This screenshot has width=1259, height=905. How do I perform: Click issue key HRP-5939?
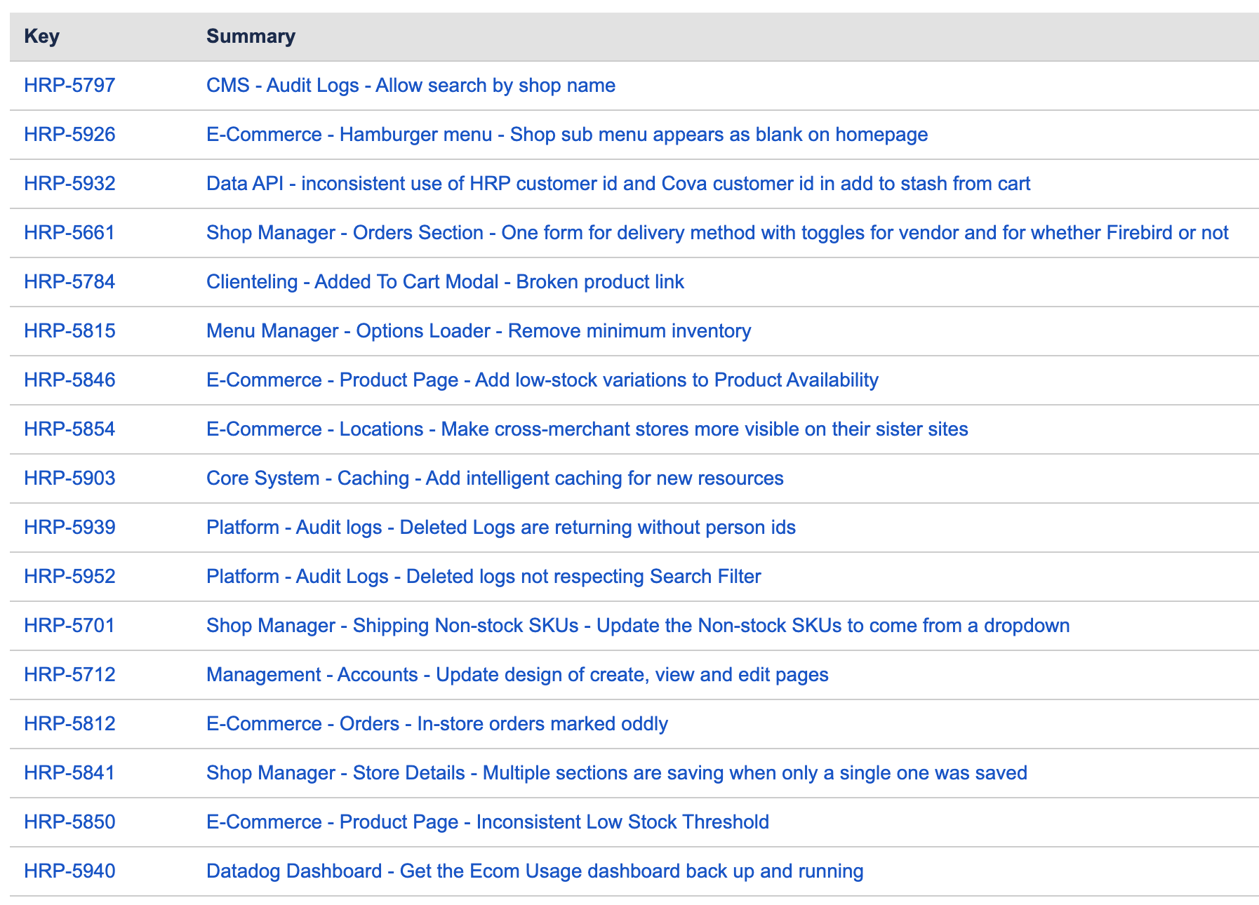pyautogui.click(x=69, y=528)
